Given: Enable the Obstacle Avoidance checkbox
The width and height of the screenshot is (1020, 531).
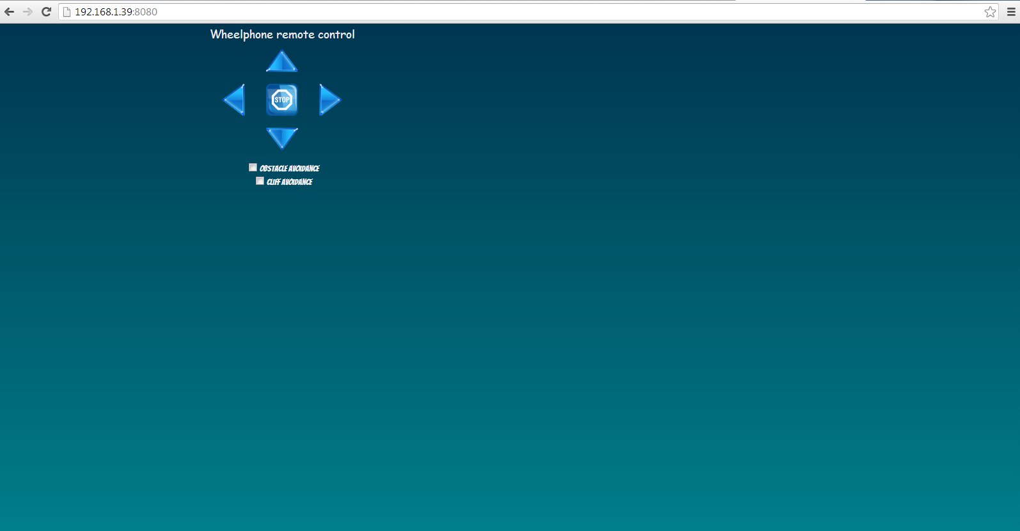Looking at the screenshot, I should click(x=253, y=168).
